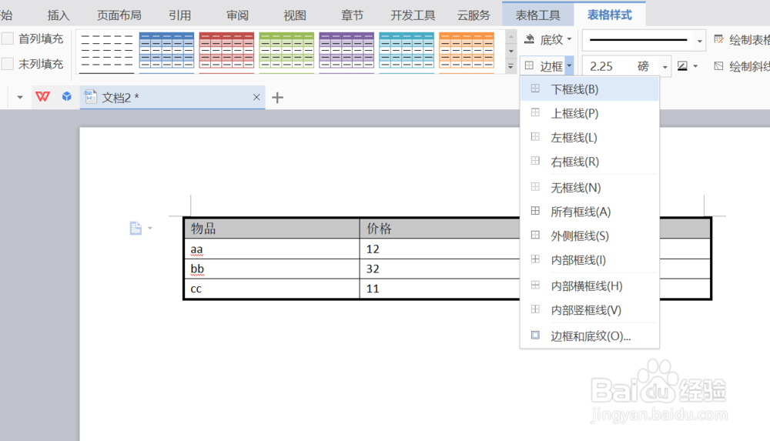
Task: Open the 插入 ribbon tab
Action: click(59, 15)
